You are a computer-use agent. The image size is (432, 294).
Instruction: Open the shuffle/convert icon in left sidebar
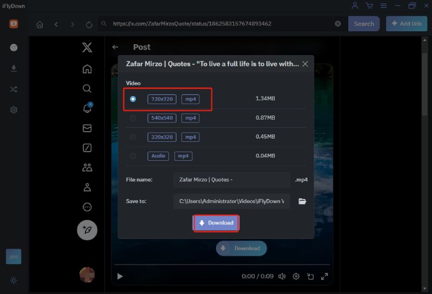click(x=13, y=89)
